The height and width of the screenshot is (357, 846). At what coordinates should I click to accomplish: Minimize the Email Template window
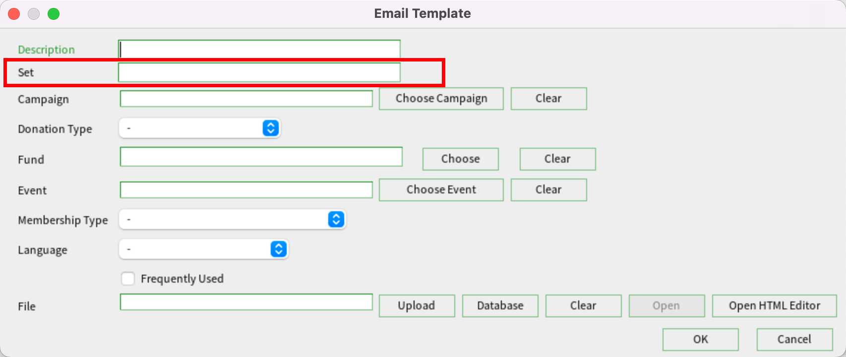[x=33, y=13]
